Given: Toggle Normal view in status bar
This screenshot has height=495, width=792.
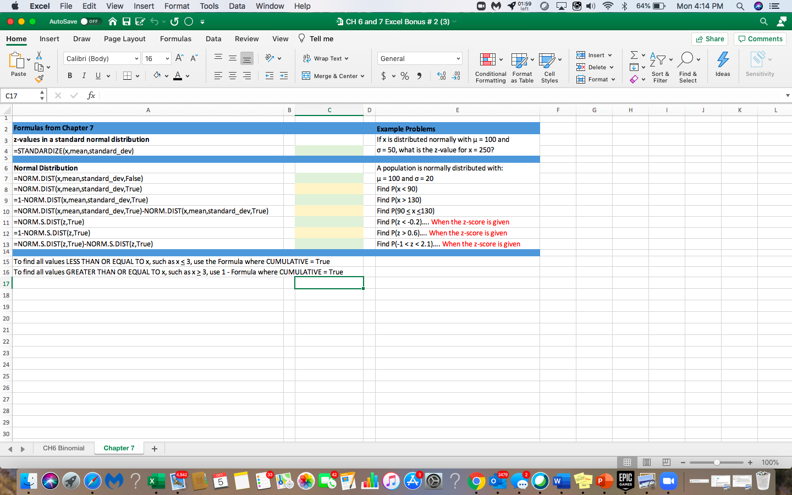Looking at the screenshot, I should (627, 463).
